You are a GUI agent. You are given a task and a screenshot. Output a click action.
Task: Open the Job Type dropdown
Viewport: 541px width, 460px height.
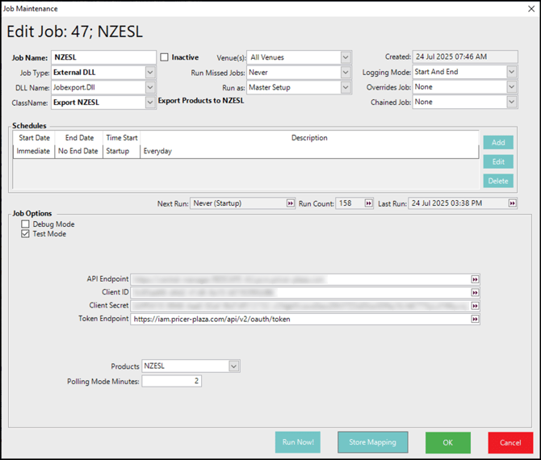[150, 73]
